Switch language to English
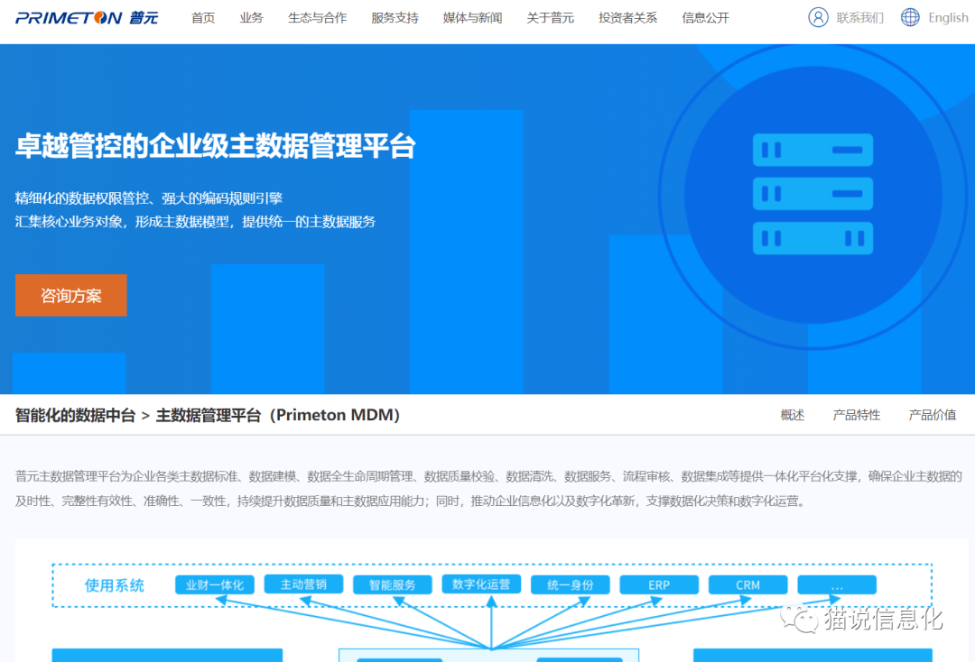This screenshot has width=975, height=662. point(948,18)
